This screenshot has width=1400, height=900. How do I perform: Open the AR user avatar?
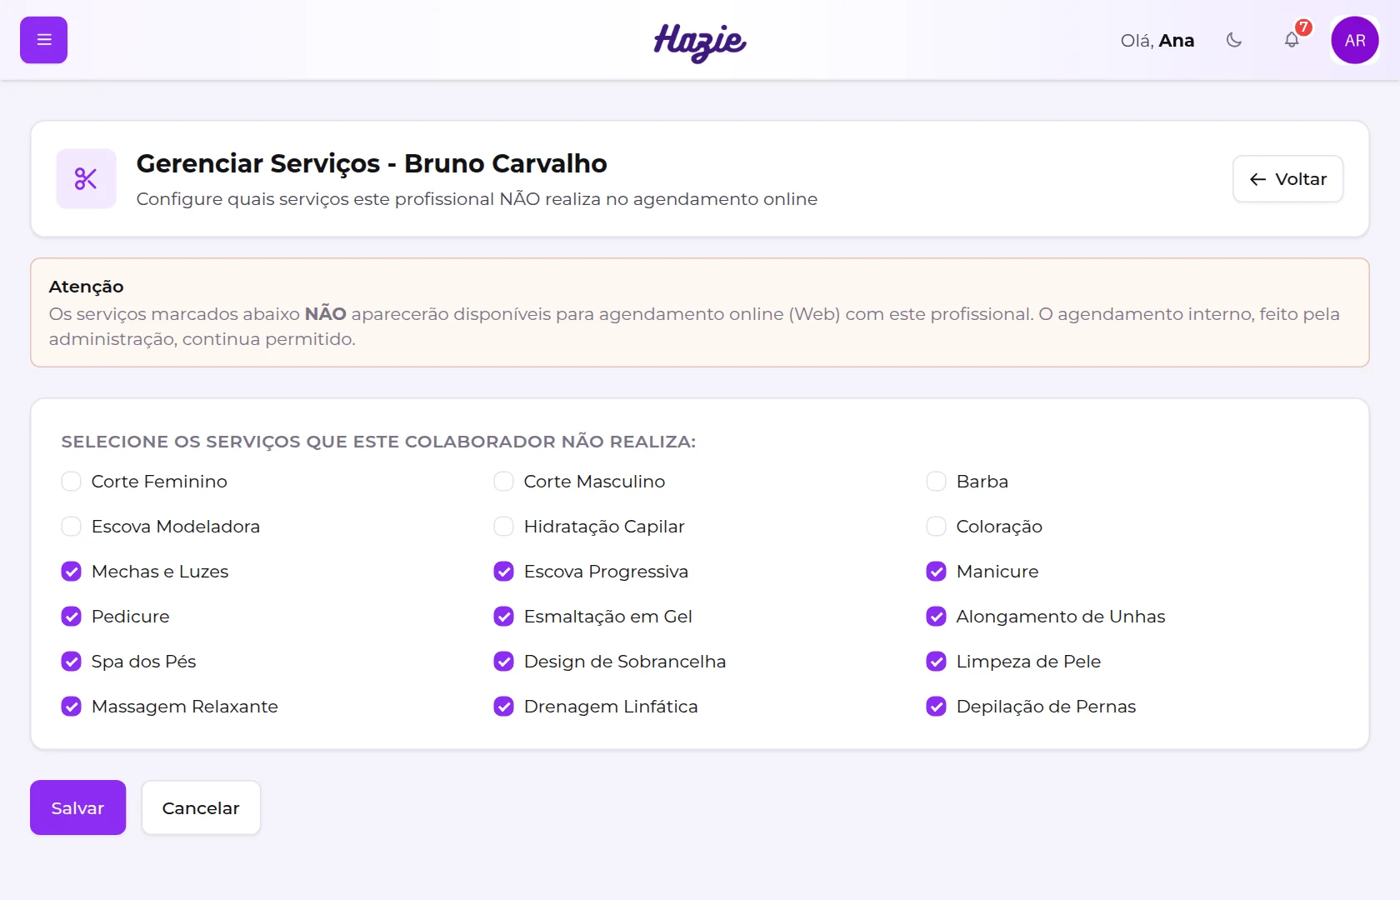pos(1355,40)
